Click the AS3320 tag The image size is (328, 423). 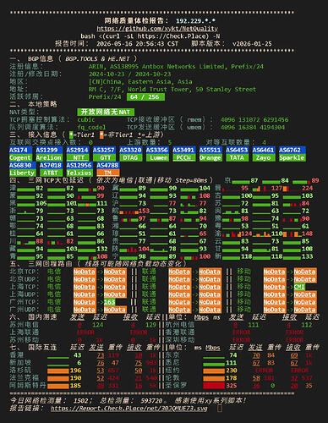tap(130, 150)
